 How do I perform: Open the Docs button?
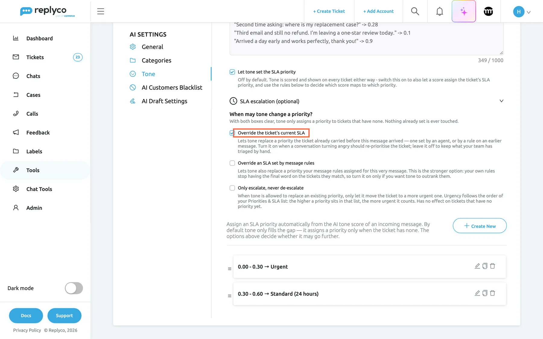[26, 315]
